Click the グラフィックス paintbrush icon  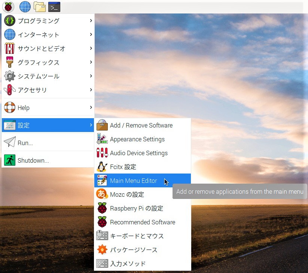tap(10, 62)
